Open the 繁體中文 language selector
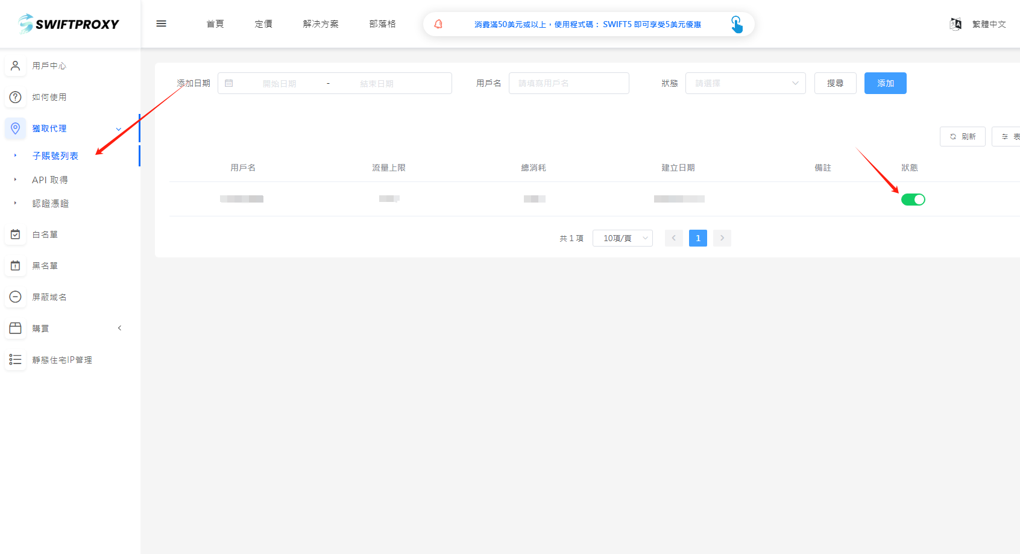Image resolution: width=1020 pixels, height=554 pixels. pyautogui.click(x=989, y=24)
